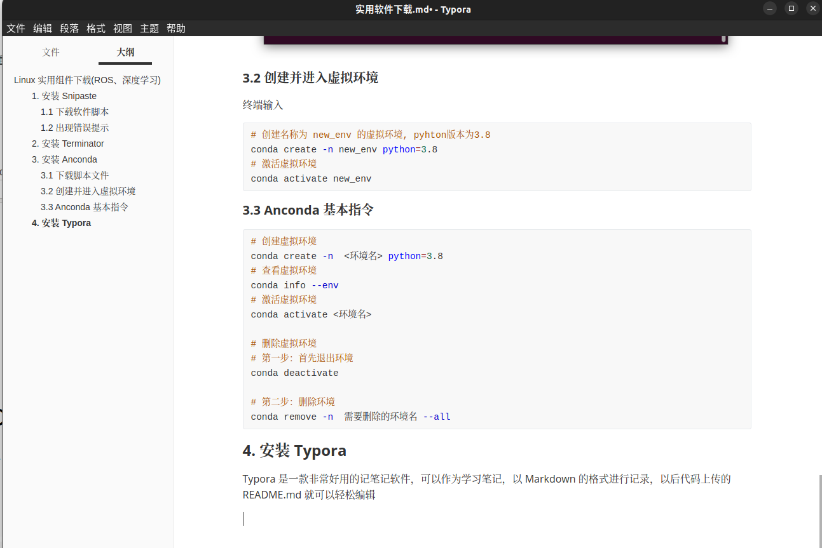Click paragraph starting Typora 是一款非常好用的记笔记软件
Screen dimensions: 822x548
point(486,486)
